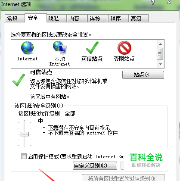This screenshot has height=181, width=180.
Task: Select the 可信站点 green checkmark zone
Action: pyautogui.click(x=92, y=48)
